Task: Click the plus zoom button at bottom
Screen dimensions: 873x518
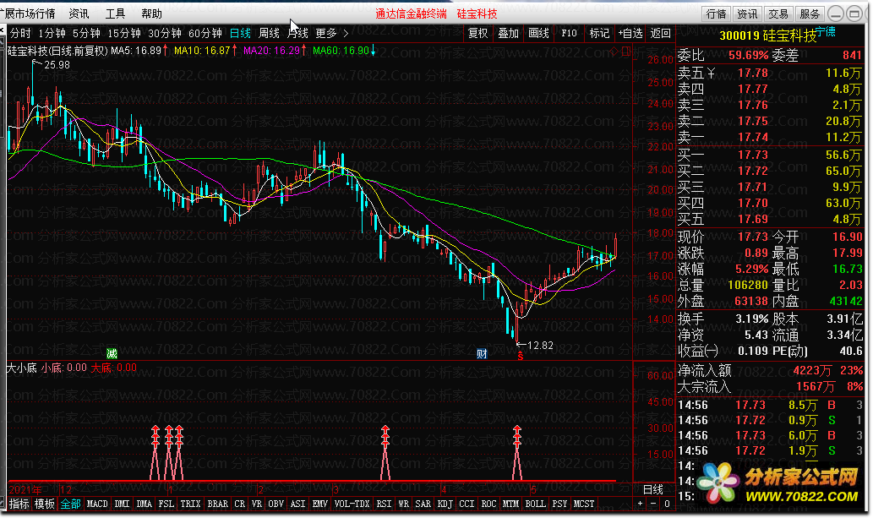Action: pos(641,504)
